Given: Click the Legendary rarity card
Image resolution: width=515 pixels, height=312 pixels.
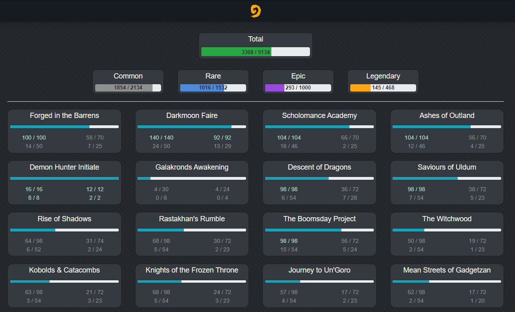Looking at the screenshot, I should click(383, 81).
